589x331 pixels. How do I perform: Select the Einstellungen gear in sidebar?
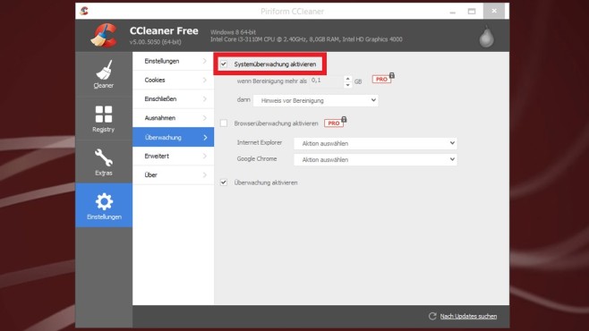[x=104, y=205]
